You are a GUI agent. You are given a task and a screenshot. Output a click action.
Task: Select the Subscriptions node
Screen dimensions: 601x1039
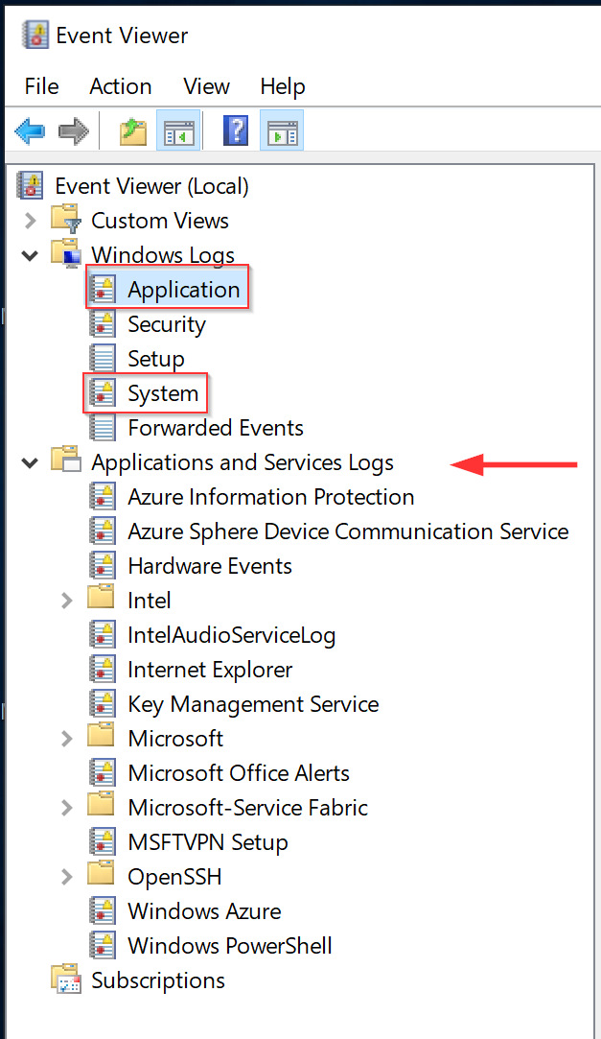157,980
